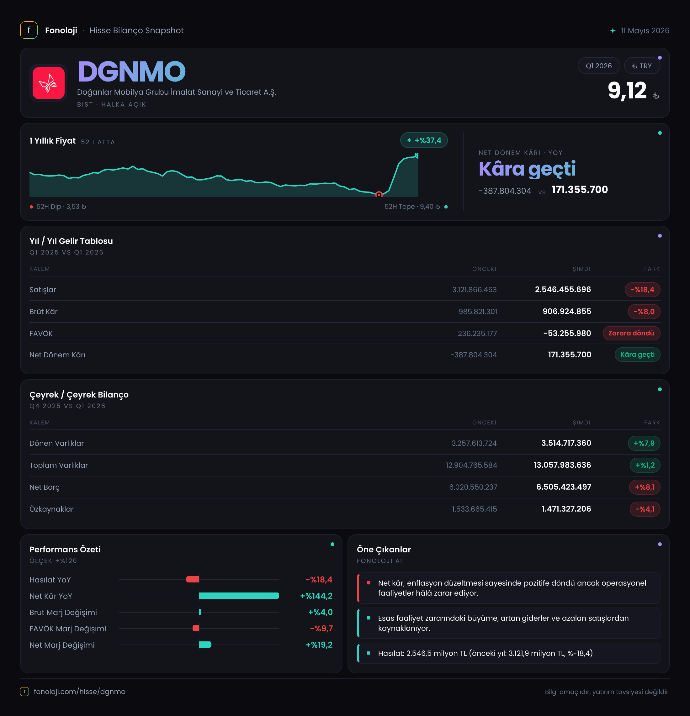Viewport: 690px width, 716px height.
Task: Open the highlight about "enflasyon düzeltmesi" net kâr
Action: (x=509, y=588)
